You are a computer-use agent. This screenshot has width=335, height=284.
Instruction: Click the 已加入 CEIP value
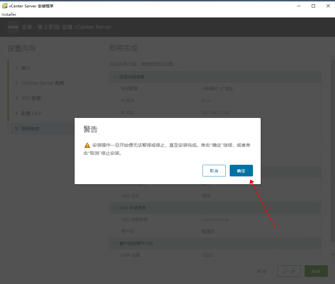[x=208, y=255]
